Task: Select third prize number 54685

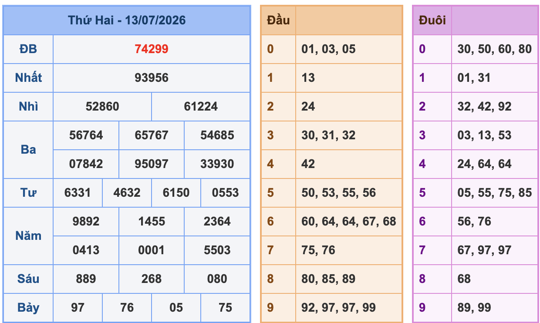Action: (217, 135)
